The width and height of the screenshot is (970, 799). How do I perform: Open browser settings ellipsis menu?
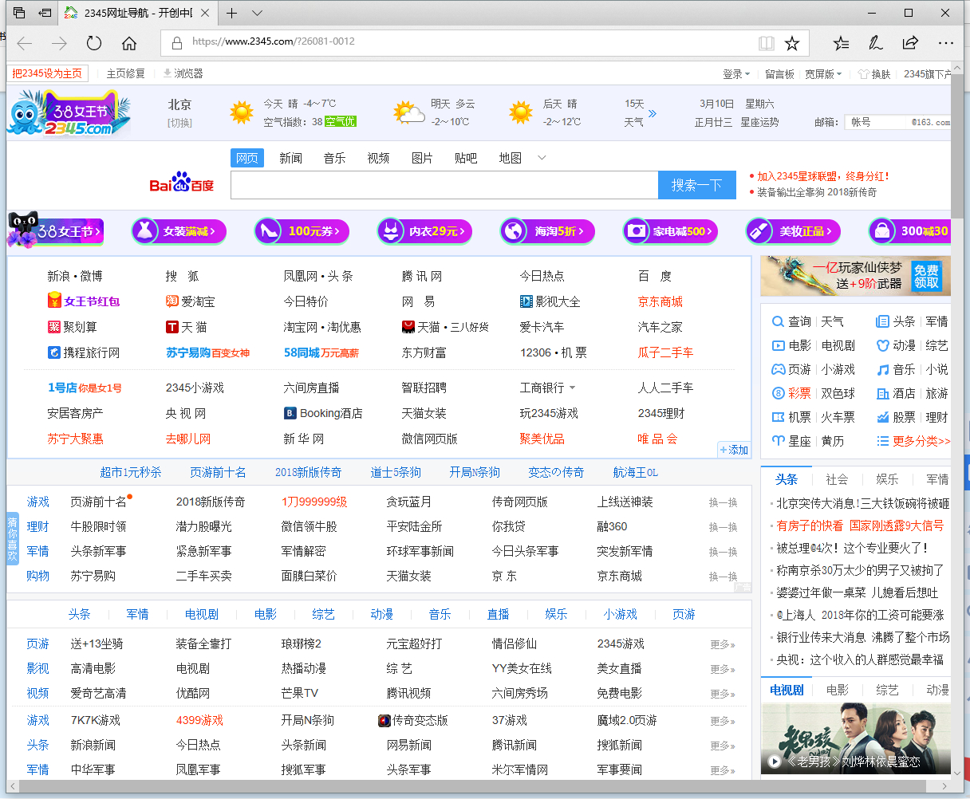click(x=945, y=43)
